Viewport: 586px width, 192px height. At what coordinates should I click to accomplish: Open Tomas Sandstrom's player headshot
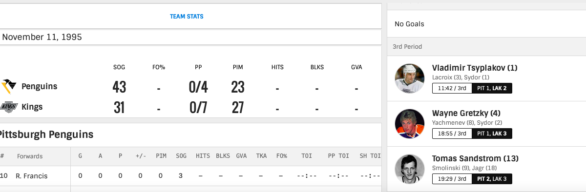410,169
